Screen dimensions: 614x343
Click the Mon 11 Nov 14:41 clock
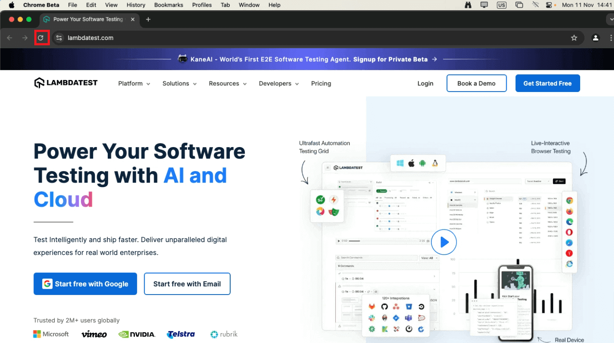587,5
